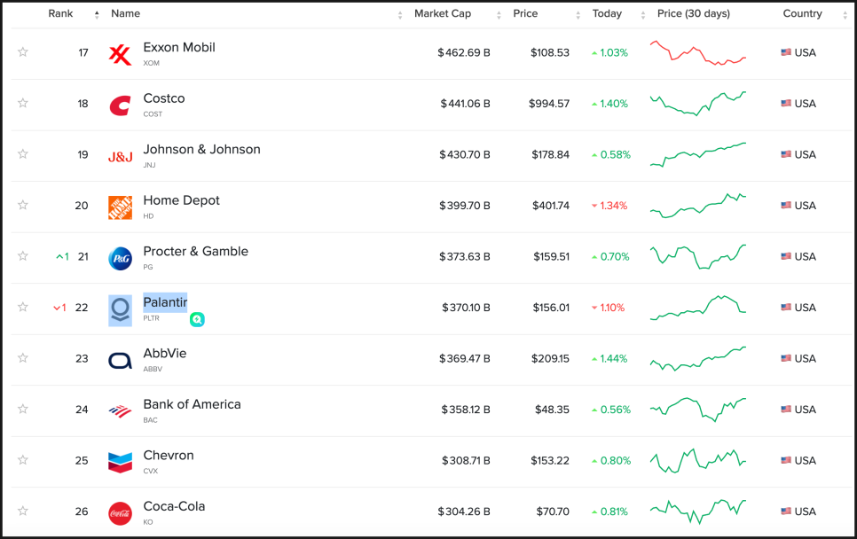Sort companies by Name column header

[126, 13]
